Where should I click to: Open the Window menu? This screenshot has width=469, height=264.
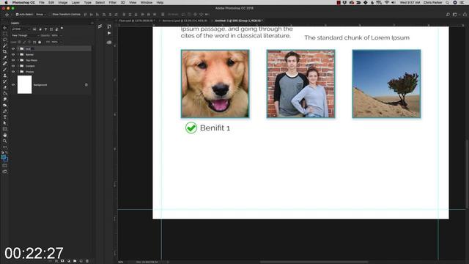tap(147, 2)
